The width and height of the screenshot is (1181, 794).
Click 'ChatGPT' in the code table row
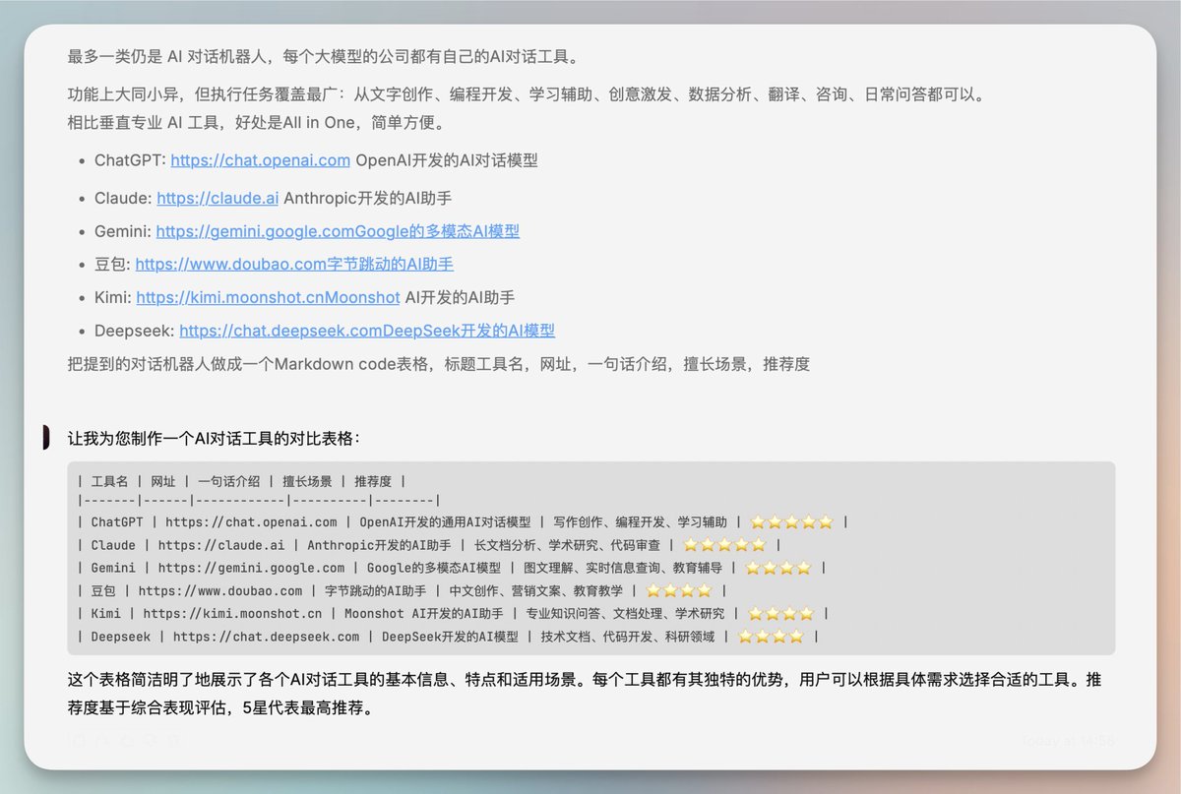click(117, 522)
